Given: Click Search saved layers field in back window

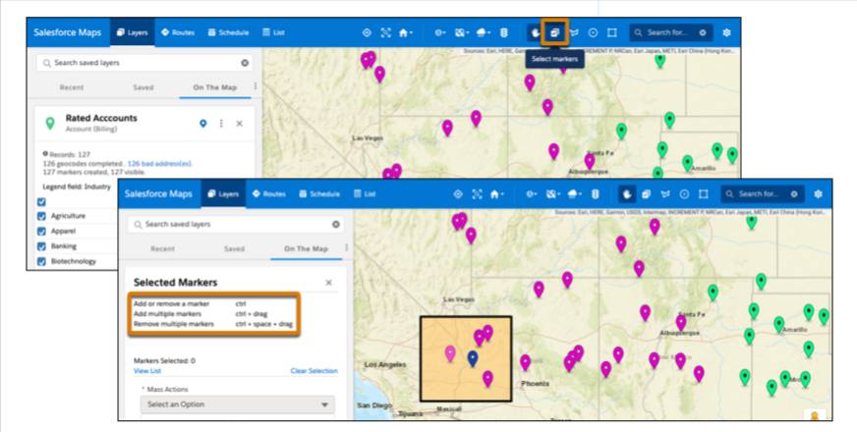Looking at the screenshot, I should pyautogui.click(x=144, y=63).
